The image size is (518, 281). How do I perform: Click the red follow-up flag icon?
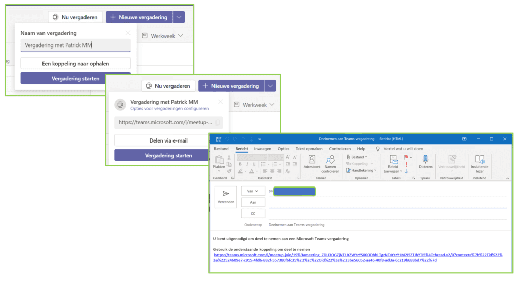point(406,157)
